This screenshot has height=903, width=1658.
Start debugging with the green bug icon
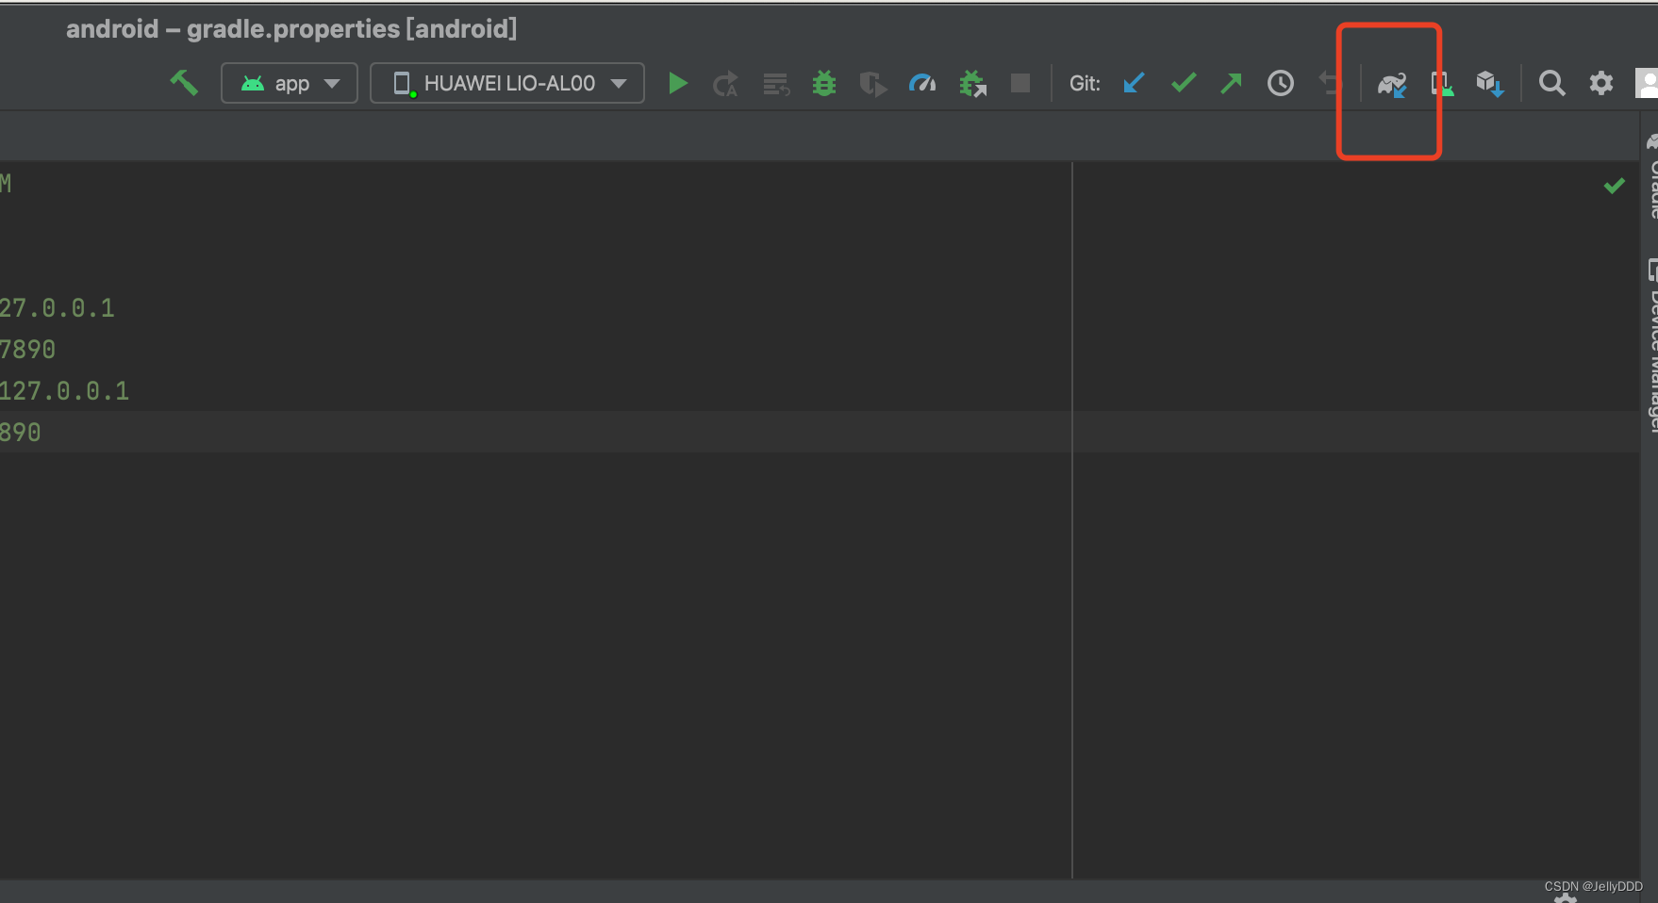pos(824,84)
